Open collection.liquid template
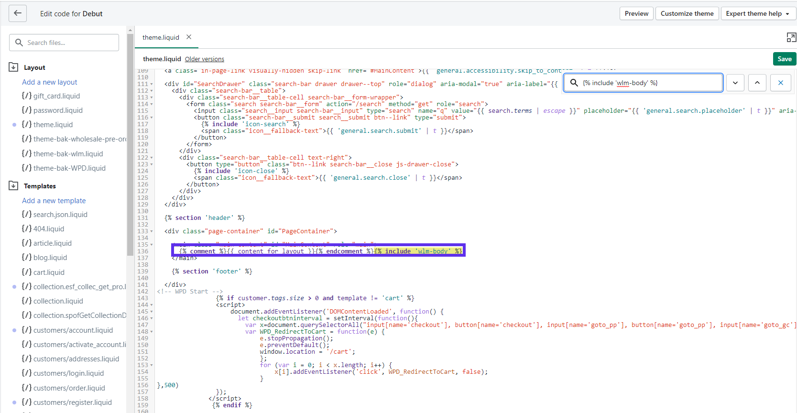Screen dimensions: 797x413 [58, 301]
